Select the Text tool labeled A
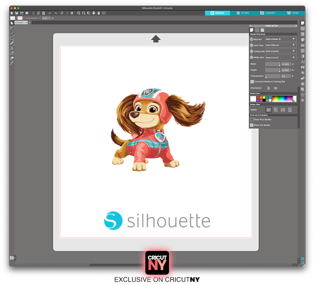Viewport: 314px width, 285px height. [x=12, y=48]
